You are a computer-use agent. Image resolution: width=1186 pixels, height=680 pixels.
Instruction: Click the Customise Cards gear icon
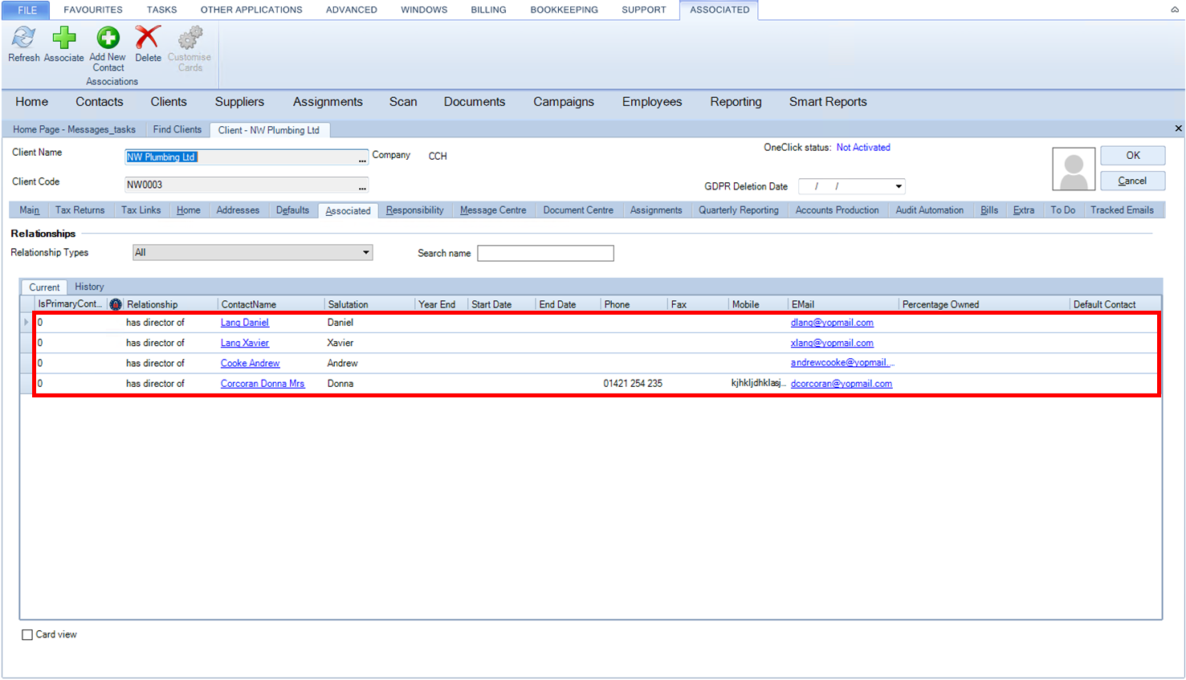tap(190, 38)
